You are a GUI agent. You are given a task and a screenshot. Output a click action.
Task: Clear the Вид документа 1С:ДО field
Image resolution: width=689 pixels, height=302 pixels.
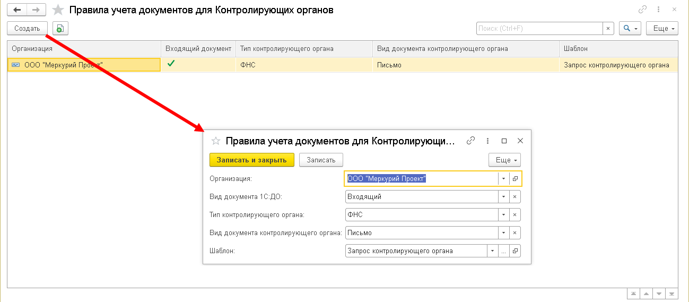[x=514, y=197]
